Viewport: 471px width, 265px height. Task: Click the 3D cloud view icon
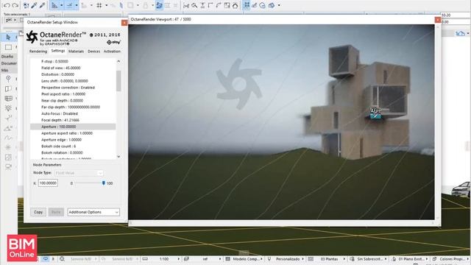click(262, 5)
